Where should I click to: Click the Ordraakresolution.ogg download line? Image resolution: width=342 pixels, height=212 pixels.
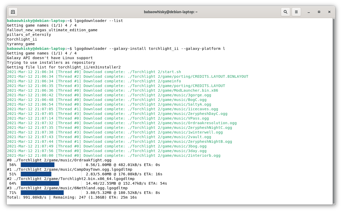click(122, 123)
